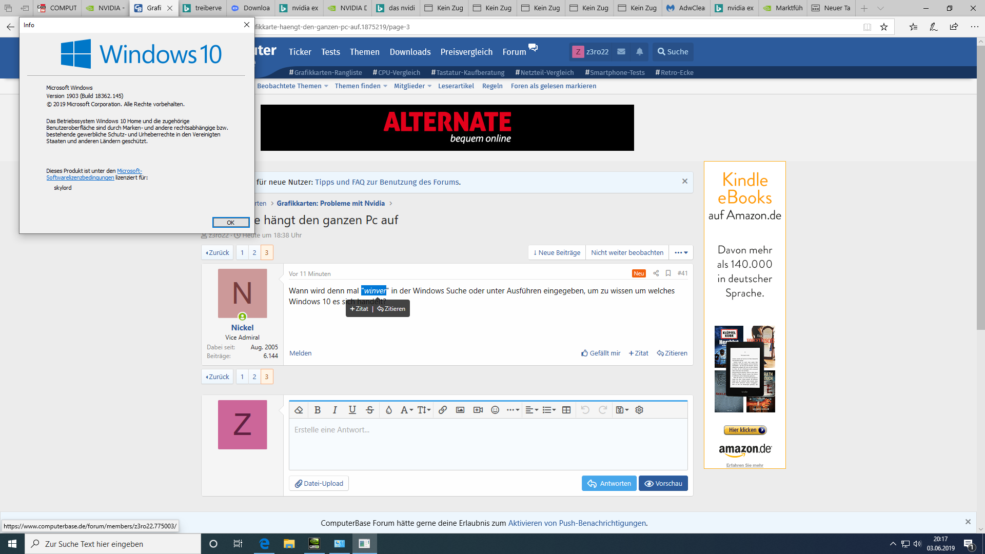Insert a table in the editor
985x554 pixels.
[x=566, y=410]
